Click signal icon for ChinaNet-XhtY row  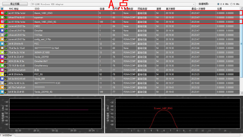[6, 61]
